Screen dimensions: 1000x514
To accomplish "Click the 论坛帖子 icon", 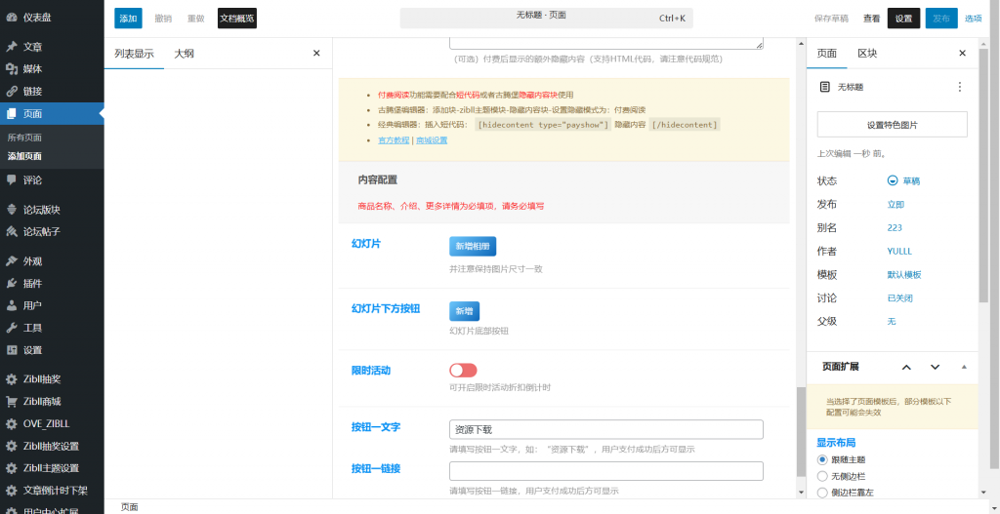I will pyautogui.click(x=12, y=232).
